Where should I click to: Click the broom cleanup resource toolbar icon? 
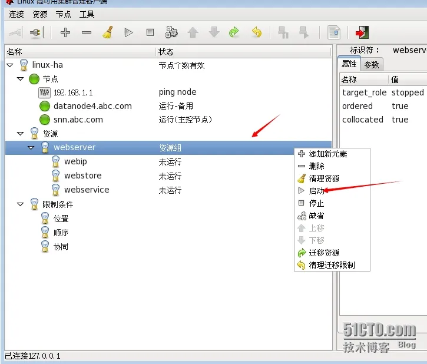108,32
